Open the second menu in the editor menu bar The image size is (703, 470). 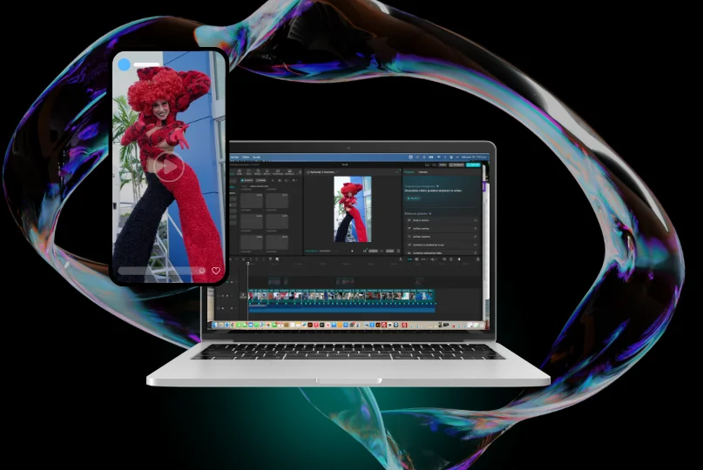(x=246, y=157)
